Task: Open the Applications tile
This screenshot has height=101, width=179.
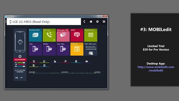Action: point(91,35)
